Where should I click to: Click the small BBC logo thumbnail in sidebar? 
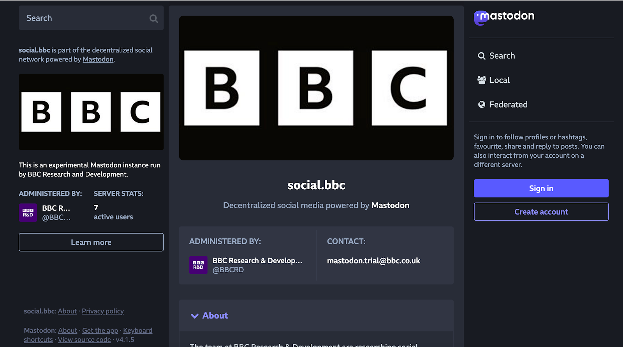(91, 112)
